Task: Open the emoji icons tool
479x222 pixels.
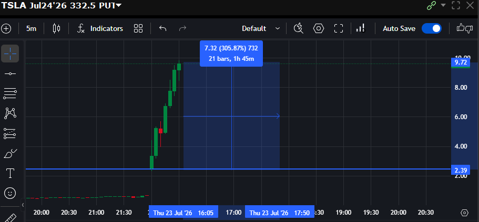Action: coord(10,193)
